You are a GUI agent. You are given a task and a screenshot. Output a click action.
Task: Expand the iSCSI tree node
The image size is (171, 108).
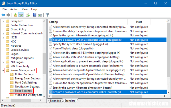click(x=3, y=38)
